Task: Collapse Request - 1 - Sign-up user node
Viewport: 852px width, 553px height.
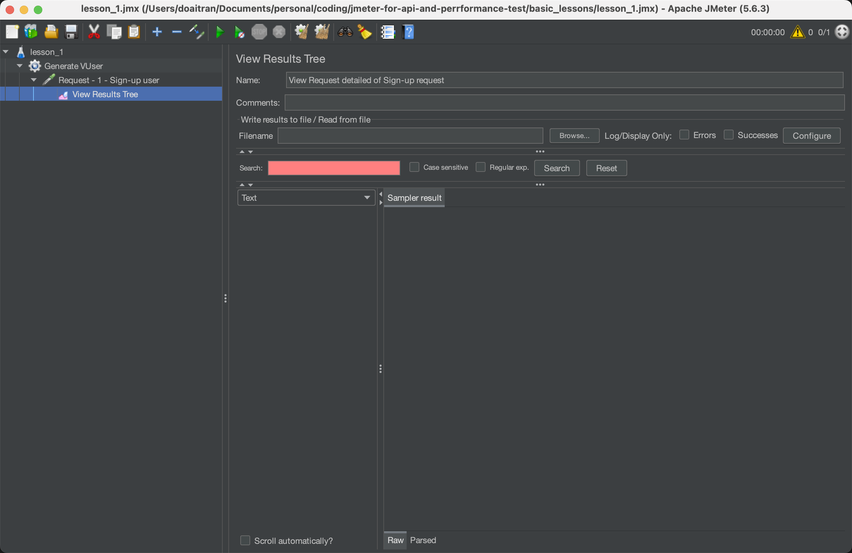Action: pyautogui.click(x=34, y=80)
